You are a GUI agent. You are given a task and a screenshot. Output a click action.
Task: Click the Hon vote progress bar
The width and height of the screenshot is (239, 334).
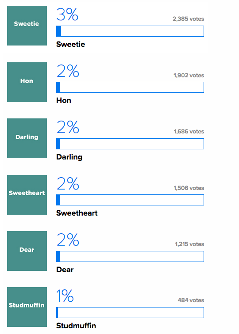coord(130,87)
